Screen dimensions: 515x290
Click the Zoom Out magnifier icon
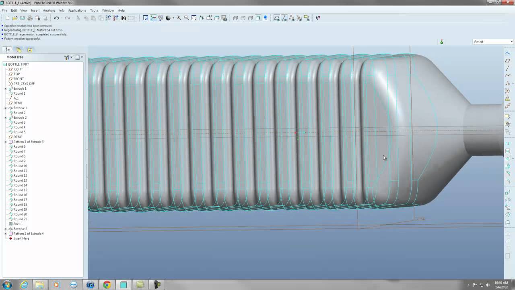pyautogui.click(x=187, y=18)
